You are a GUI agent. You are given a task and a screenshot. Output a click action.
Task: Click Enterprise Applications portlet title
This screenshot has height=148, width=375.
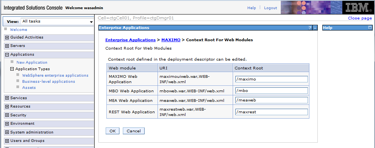click(124, 28)
